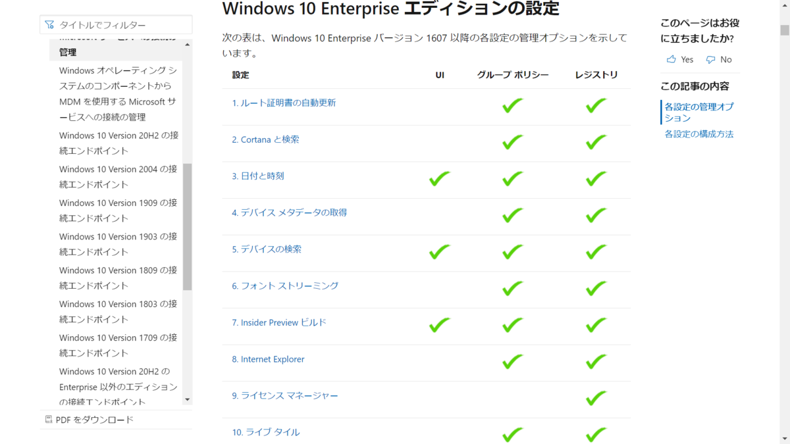Click the UI checkmark for 日付と時刻 row
The width and height of the screenshot is (790, 444).
click(x=440, y=178)
